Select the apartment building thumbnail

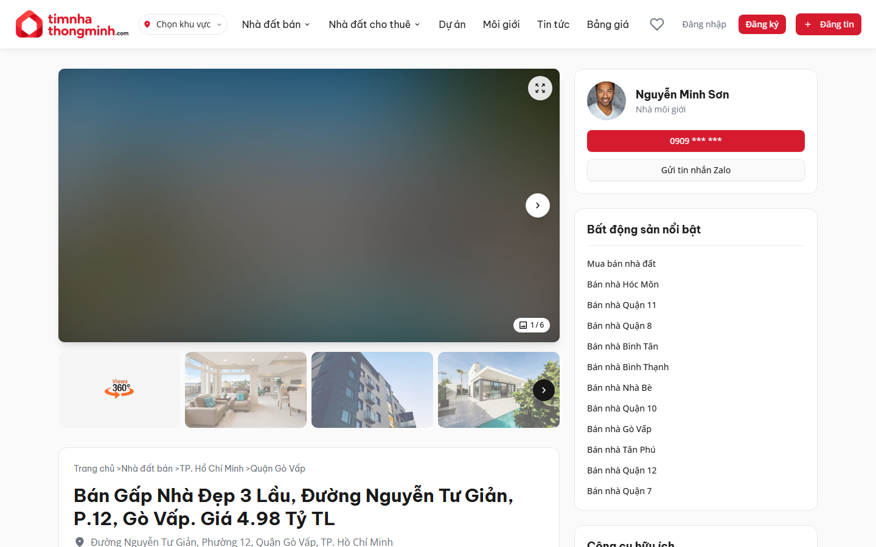click(x=372, y=390)
